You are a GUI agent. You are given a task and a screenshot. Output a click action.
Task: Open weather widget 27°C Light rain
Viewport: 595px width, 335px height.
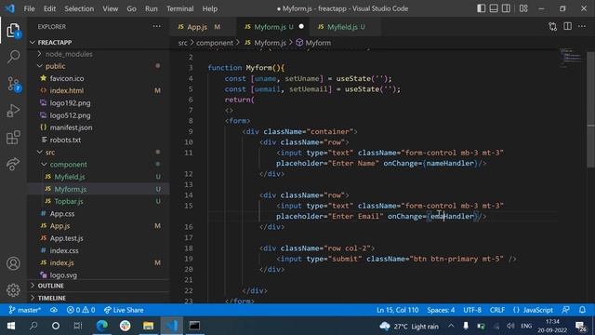[409, 326]
